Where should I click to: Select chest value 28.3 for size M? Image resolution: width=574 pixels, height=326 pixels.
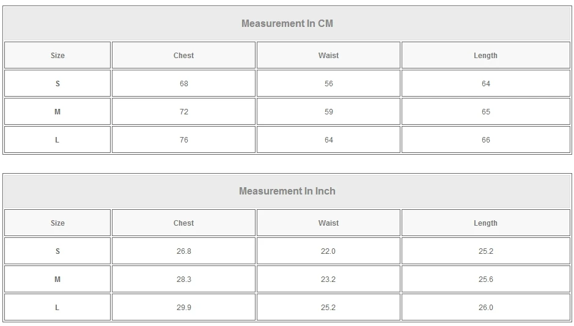click(183, 280)
